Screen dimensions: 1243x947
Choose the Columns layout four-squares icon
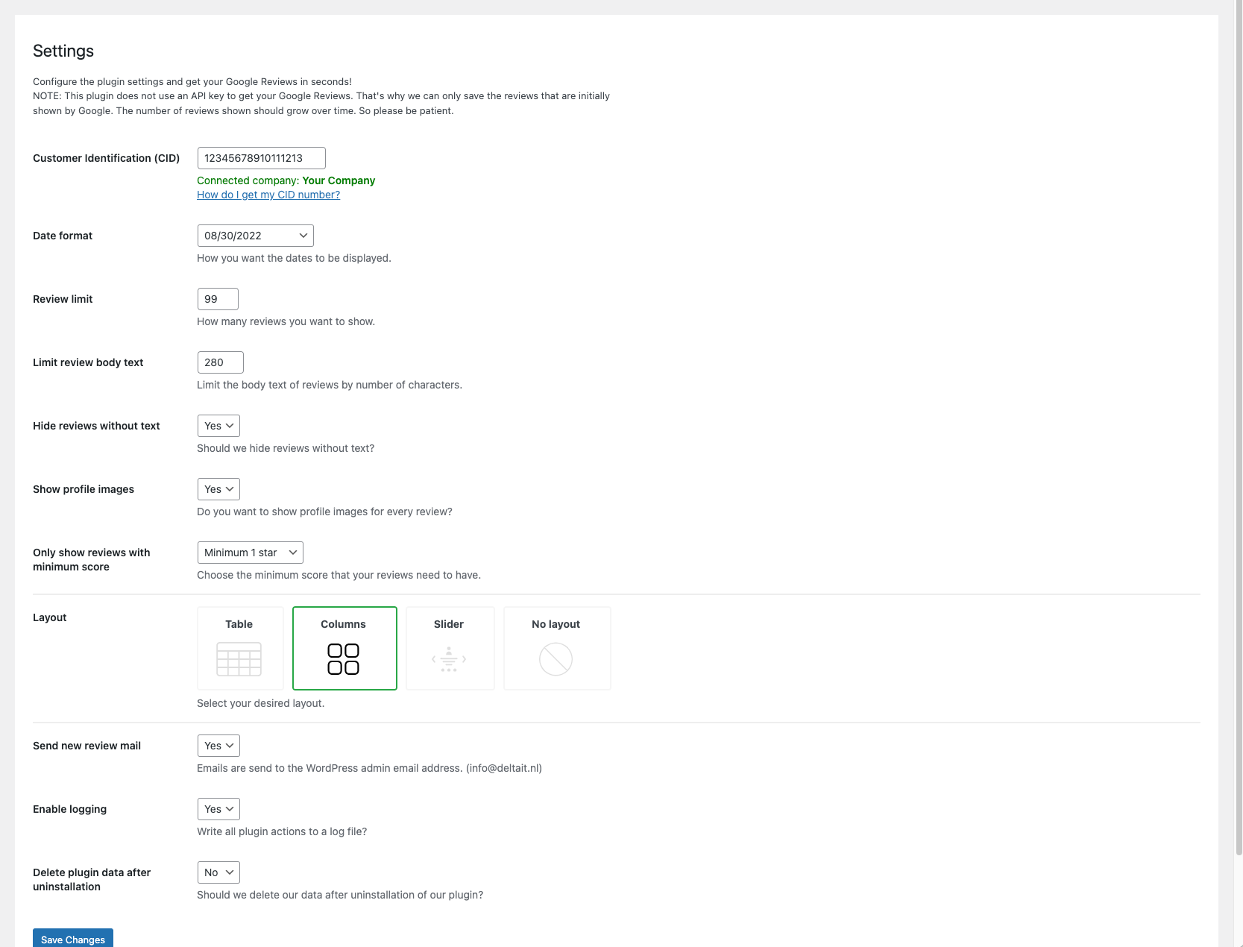(x=344, y=659)
